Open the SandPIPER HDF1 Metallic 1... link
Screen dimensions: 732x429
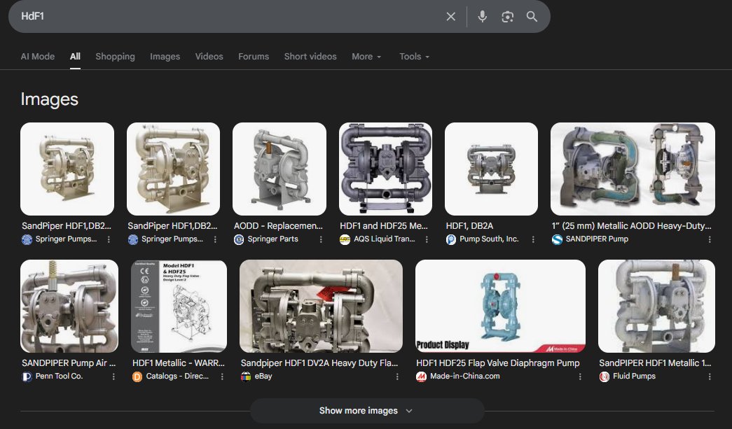(x=655, y=363)
